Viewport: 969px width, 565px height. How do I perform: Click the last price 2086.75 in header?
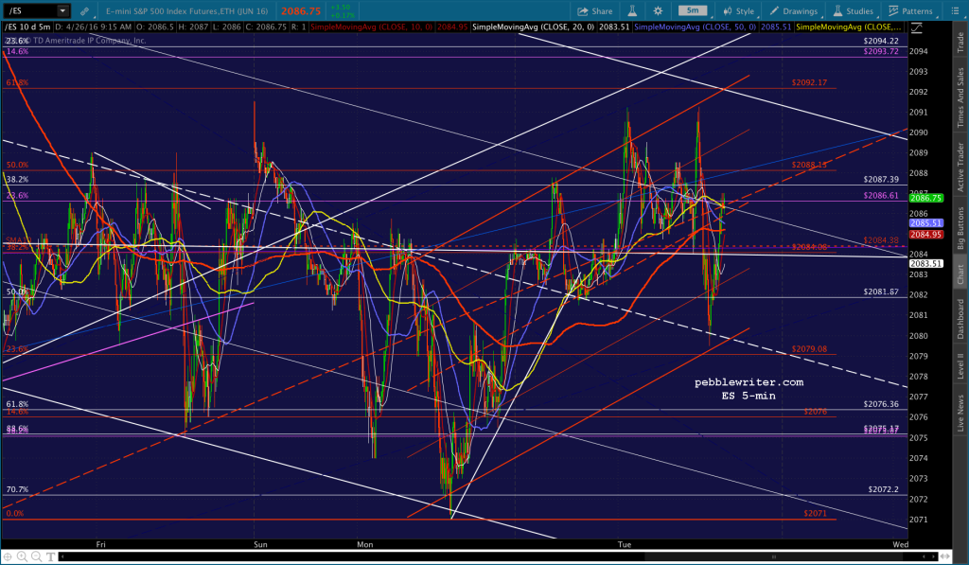coord(300,11)
